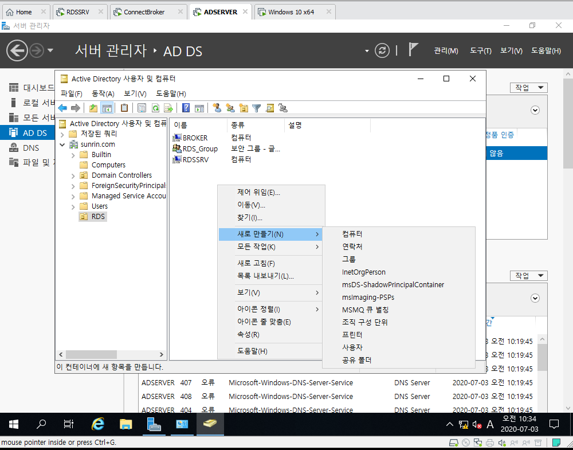Open the Server Manager navigation history dropdown
This screenshot has width=573, height=450.
50,50
